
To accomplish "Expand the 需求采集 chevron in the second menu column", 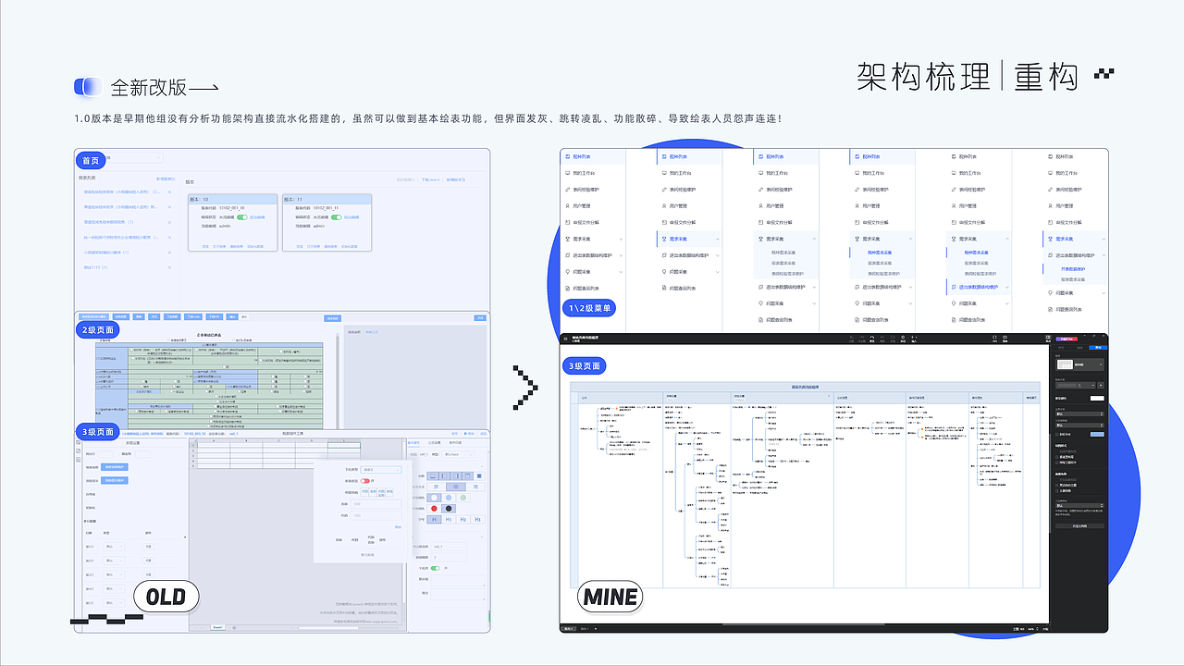I will coord(717,239).
